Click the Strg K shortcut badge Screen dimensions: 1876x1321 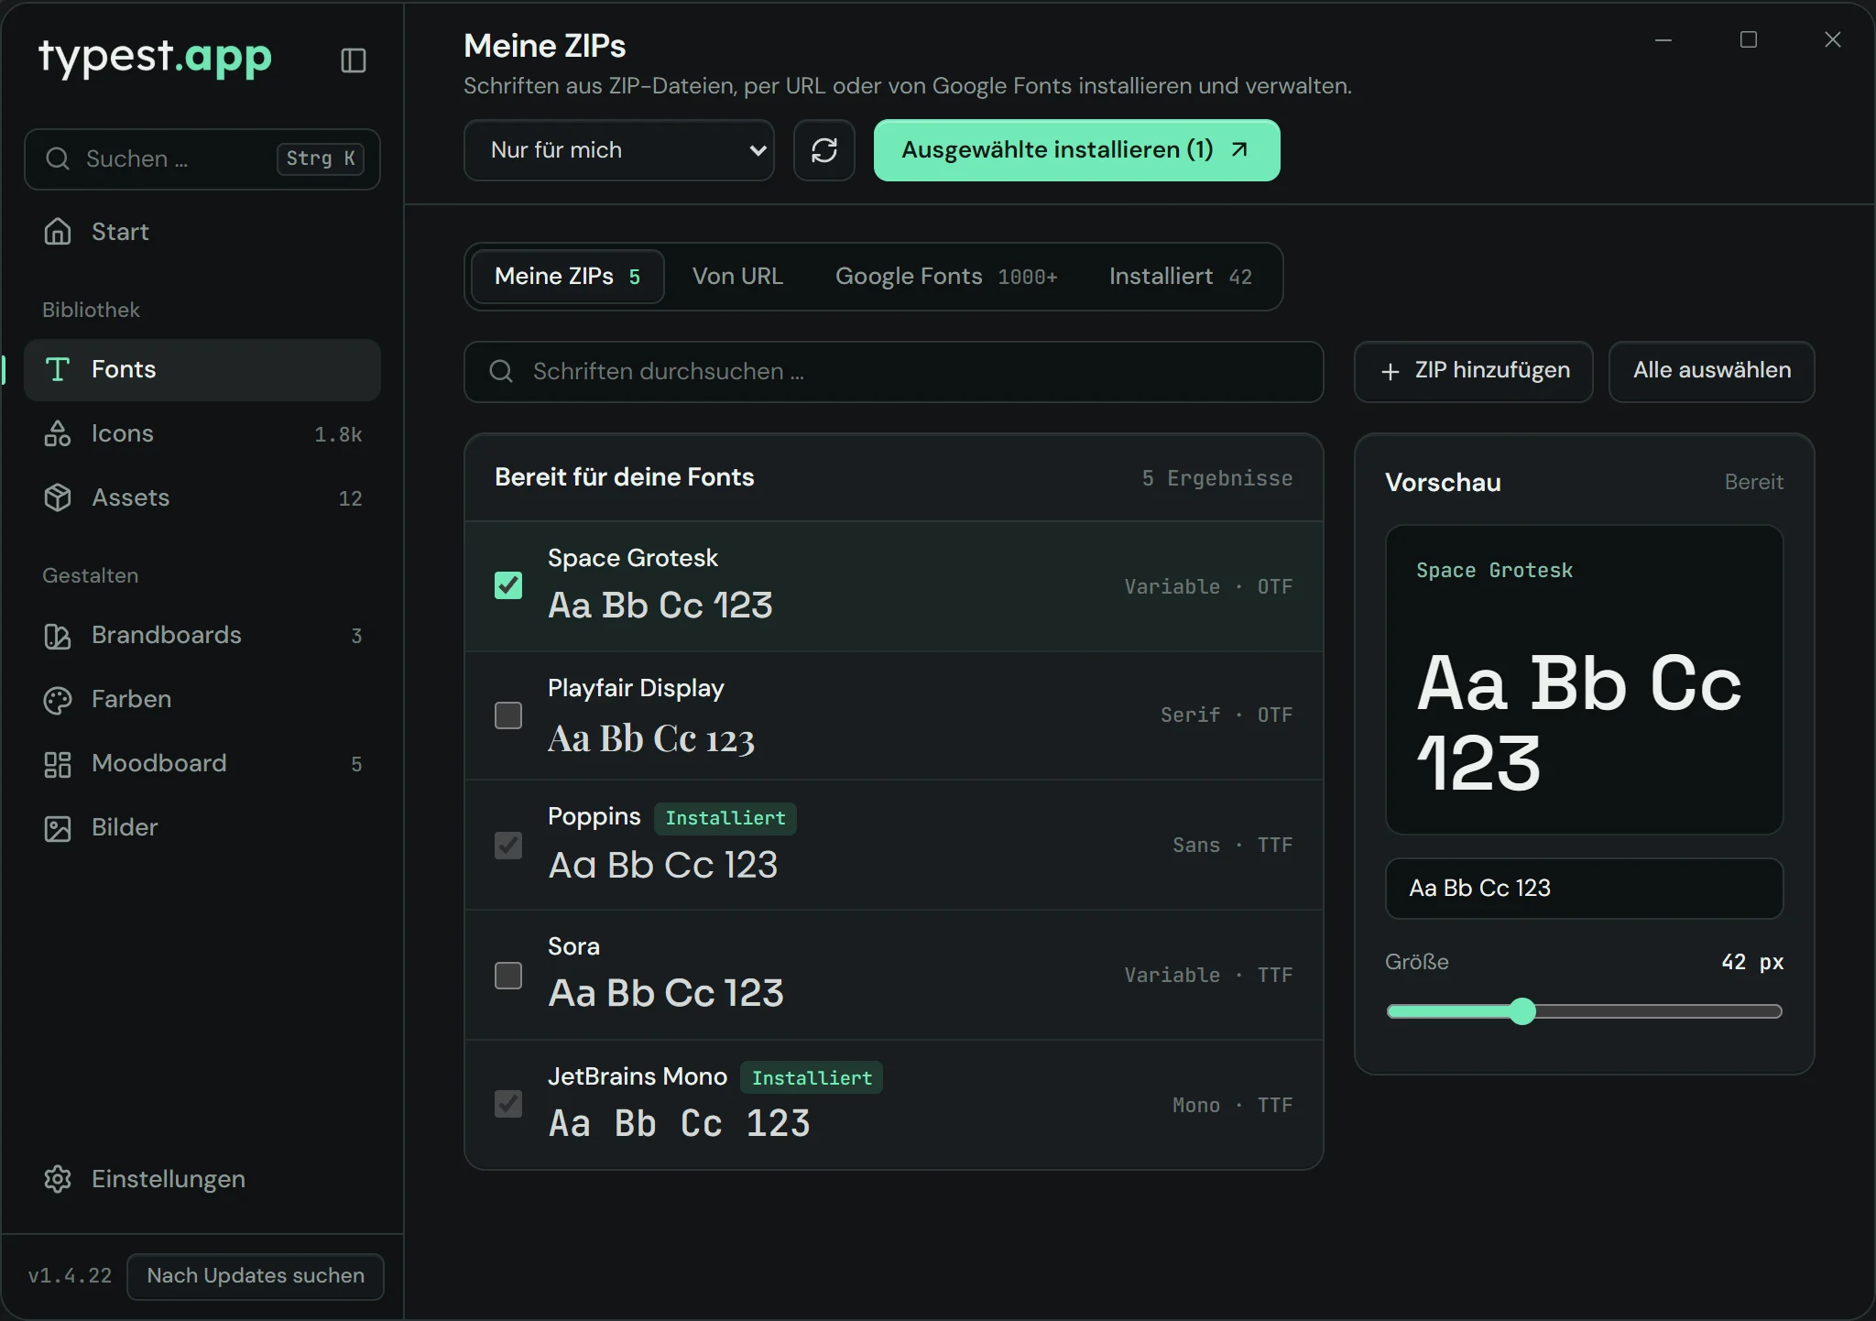coord(321,158)
